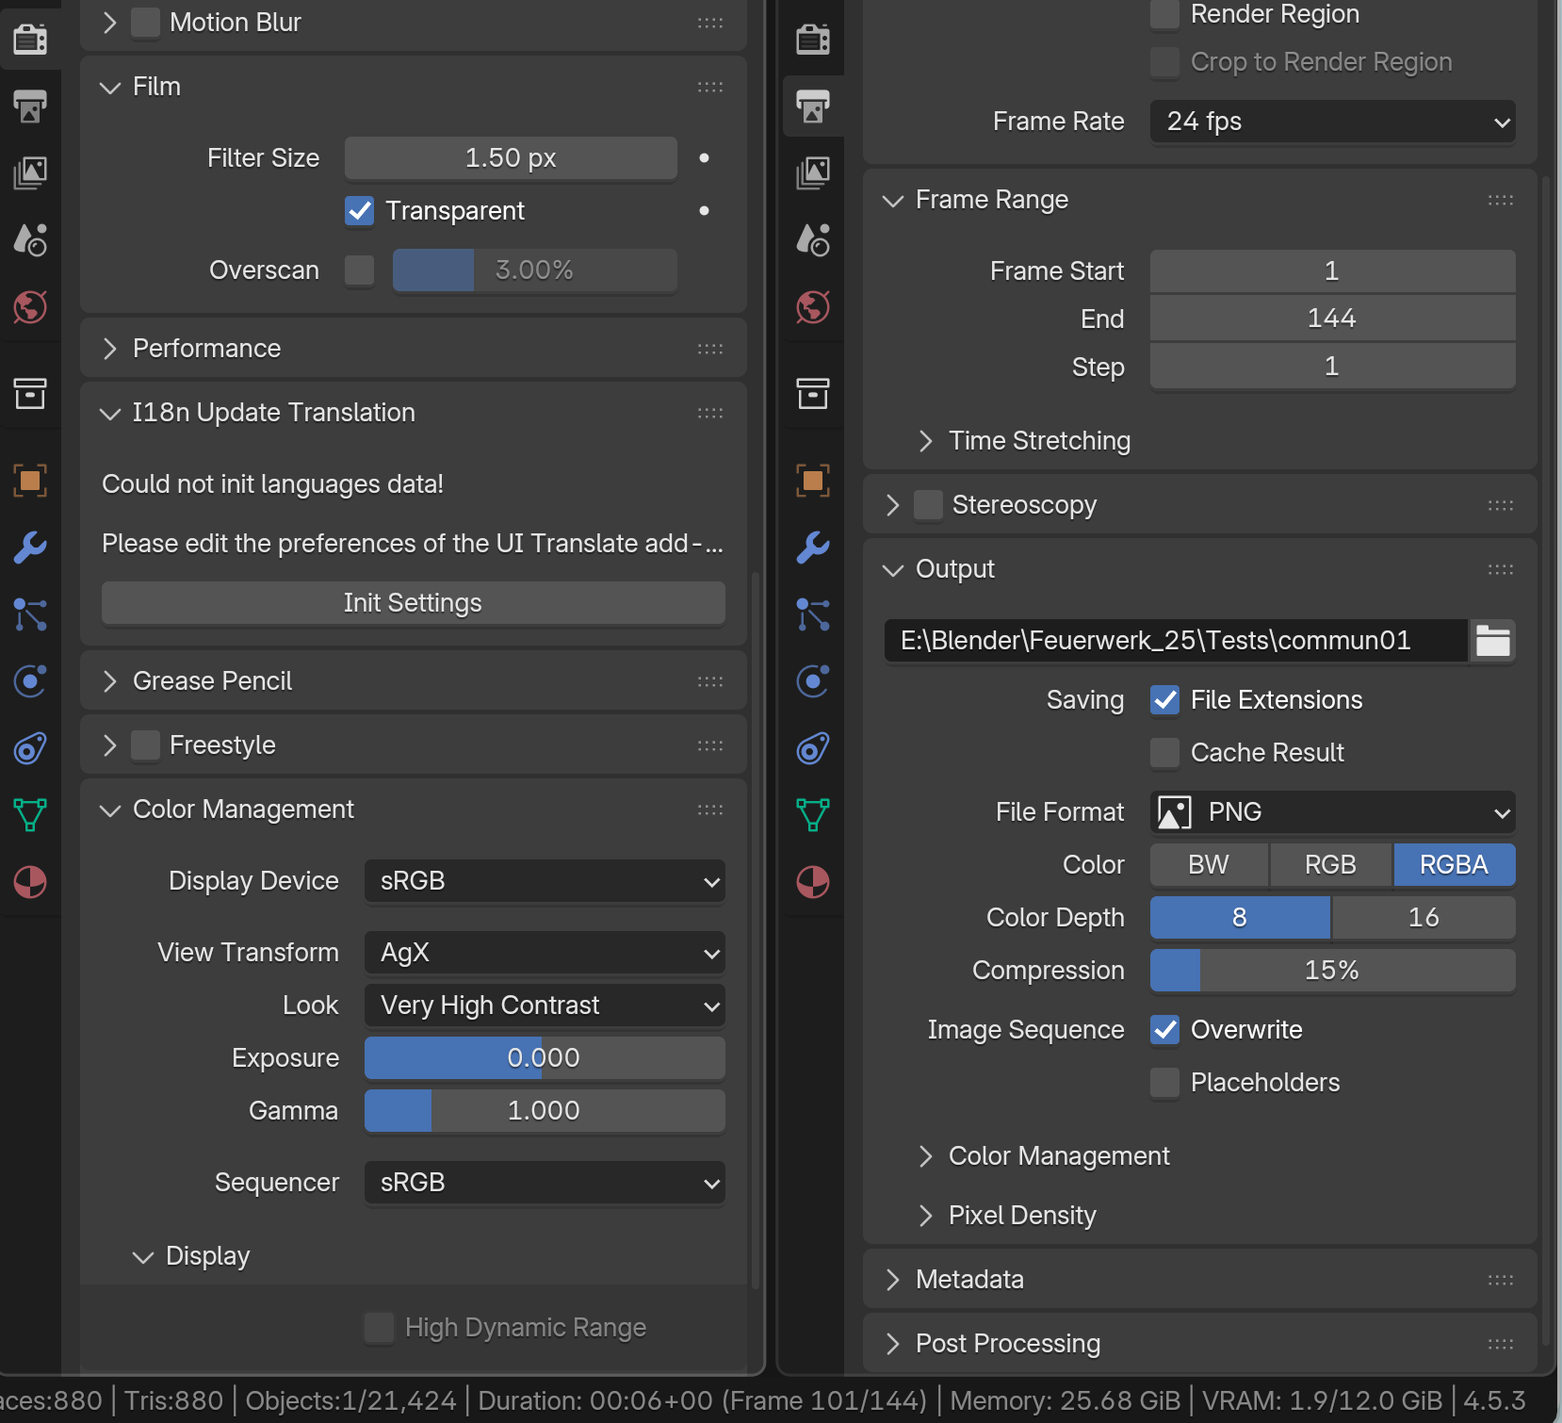Screen dimensions: 1562x1423
Task: Click the Compression 15% slider
Action: pos(1332,971)
